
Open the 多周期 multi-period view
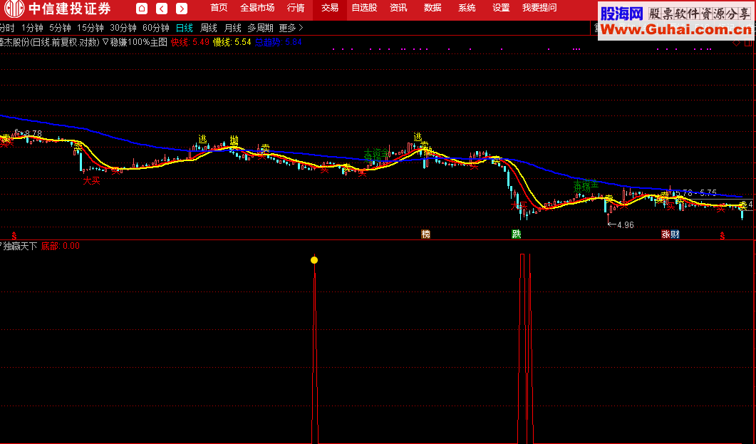260,28
